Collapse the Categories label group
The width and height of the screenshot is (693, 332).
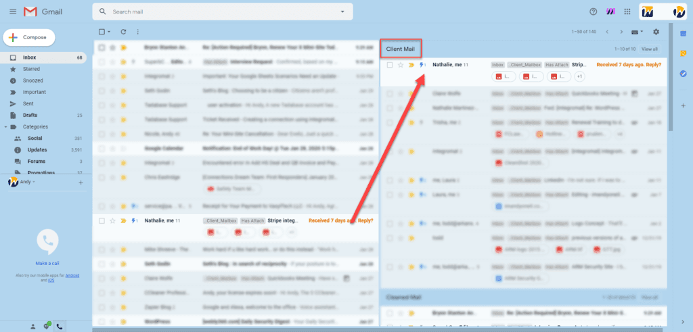(6, 126)
